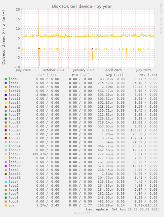This screenshot has height=217, width=164.
Task: Click the loop29 magenta color swatch
Action: [6, 166]
